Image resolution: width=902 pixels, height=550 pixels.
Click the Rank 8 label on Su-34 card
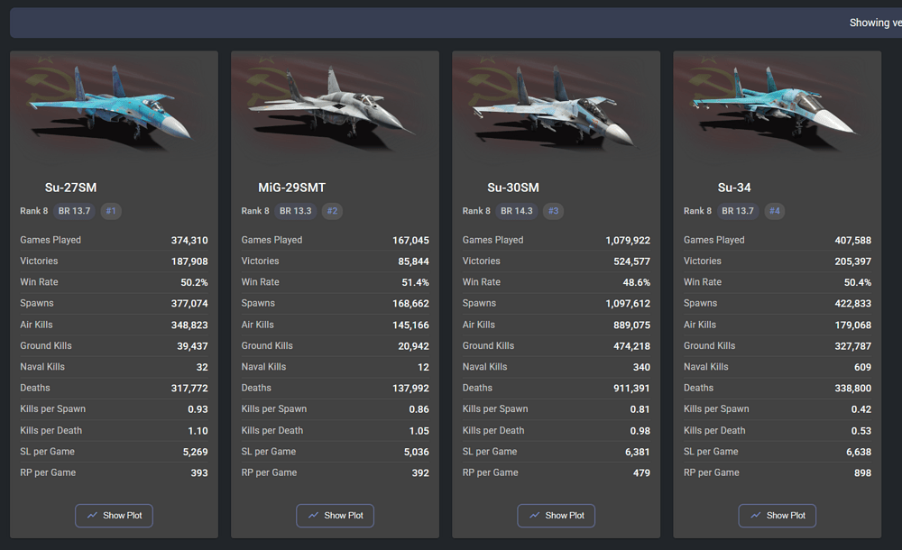697,211
